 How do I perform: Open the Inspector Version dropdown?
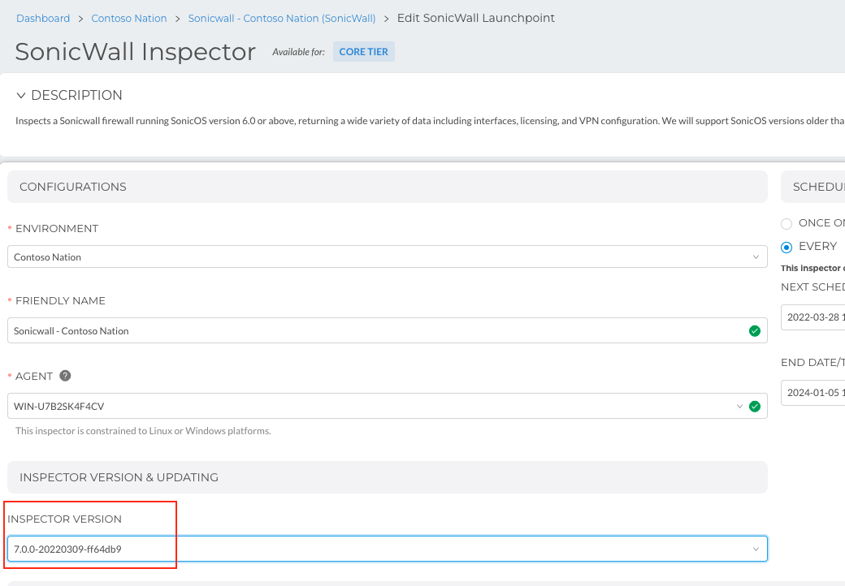pyautogui.click(x=387, y=549)
